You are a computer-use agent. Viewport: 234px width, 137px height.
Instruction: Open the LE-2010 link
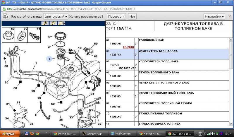(x=128, y=47)
